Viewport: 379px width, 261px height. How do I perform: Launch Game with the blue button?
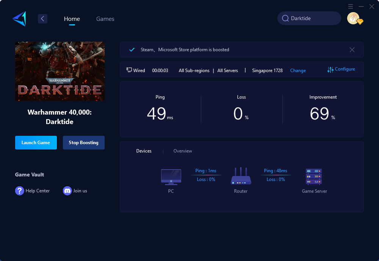36,143
